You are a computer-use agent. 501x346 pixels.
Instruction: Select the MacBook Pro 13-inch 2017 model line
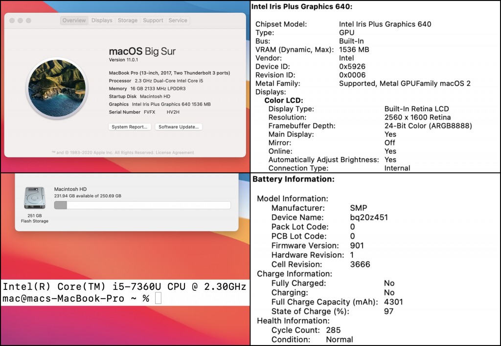pos(169,73)
